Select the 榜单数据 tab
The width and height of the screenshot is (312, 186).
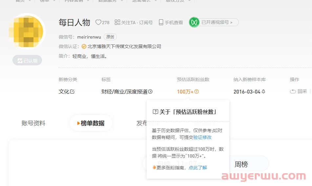click(x=91, y=123)
